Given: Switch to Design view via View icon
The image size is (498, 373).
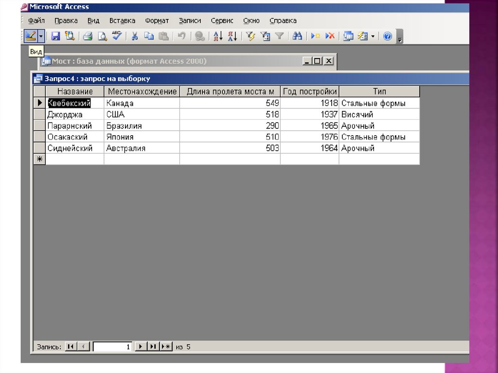Looking at the screenshot, I should coord(31,36).
